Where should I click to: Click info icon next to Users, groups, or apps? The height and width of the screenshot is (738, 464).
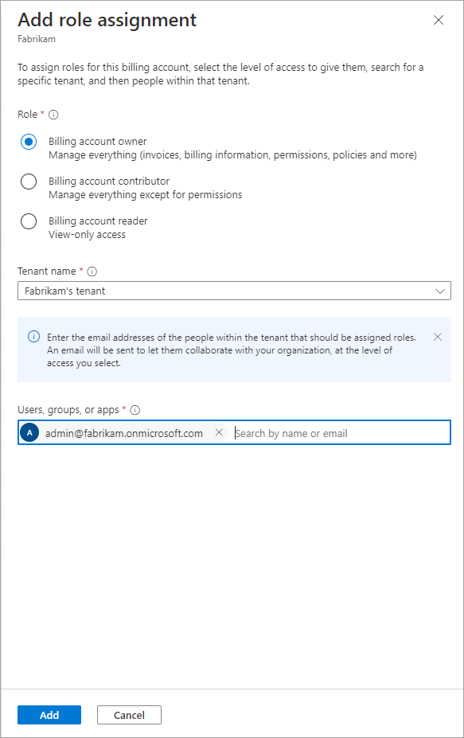135,410
